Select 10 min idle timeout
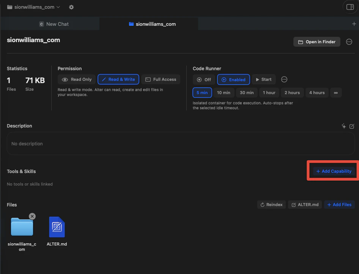 coord(224,93)
